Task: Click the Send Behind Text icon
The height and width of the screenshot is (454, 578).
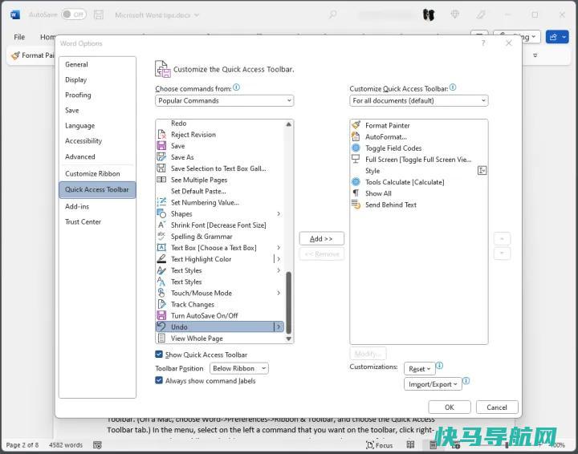Action: (356, 205)
